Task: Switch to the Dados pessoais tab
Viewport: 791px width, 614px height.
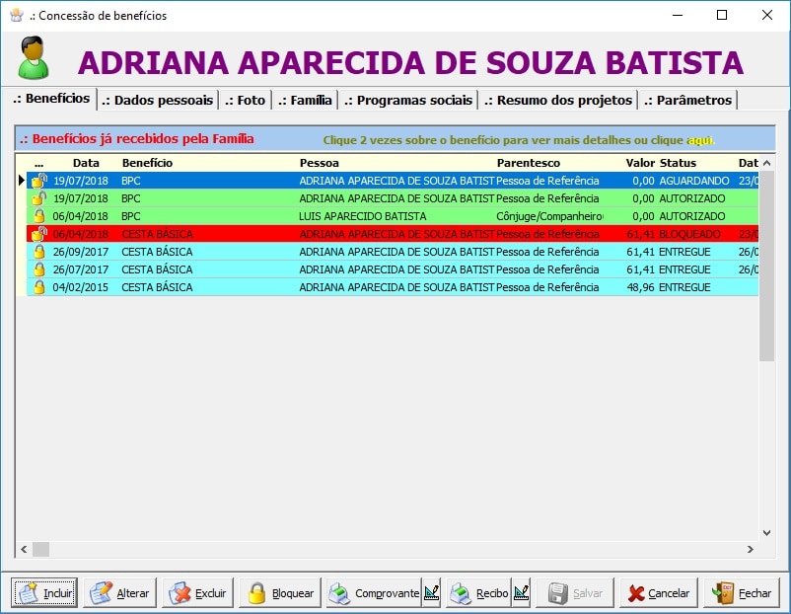Action: click(158, 100)
